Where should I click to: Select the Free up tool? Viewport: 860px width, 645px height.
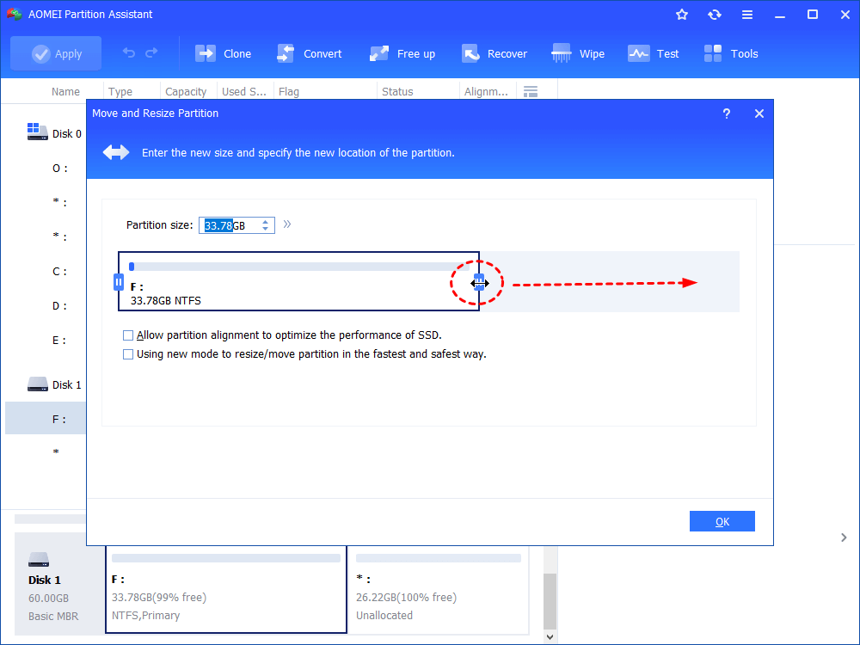[x=402, y=52]
